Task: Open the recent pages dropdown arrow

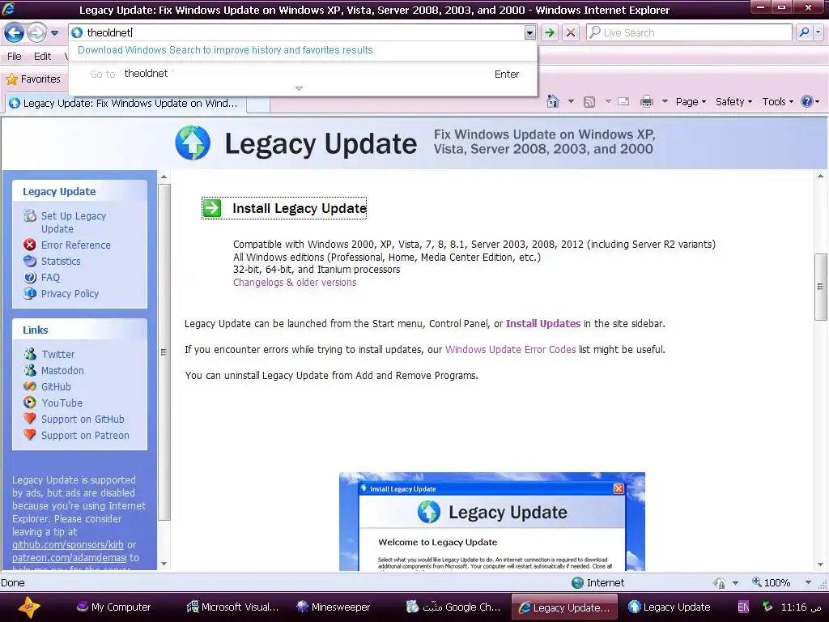Action: 54,32
